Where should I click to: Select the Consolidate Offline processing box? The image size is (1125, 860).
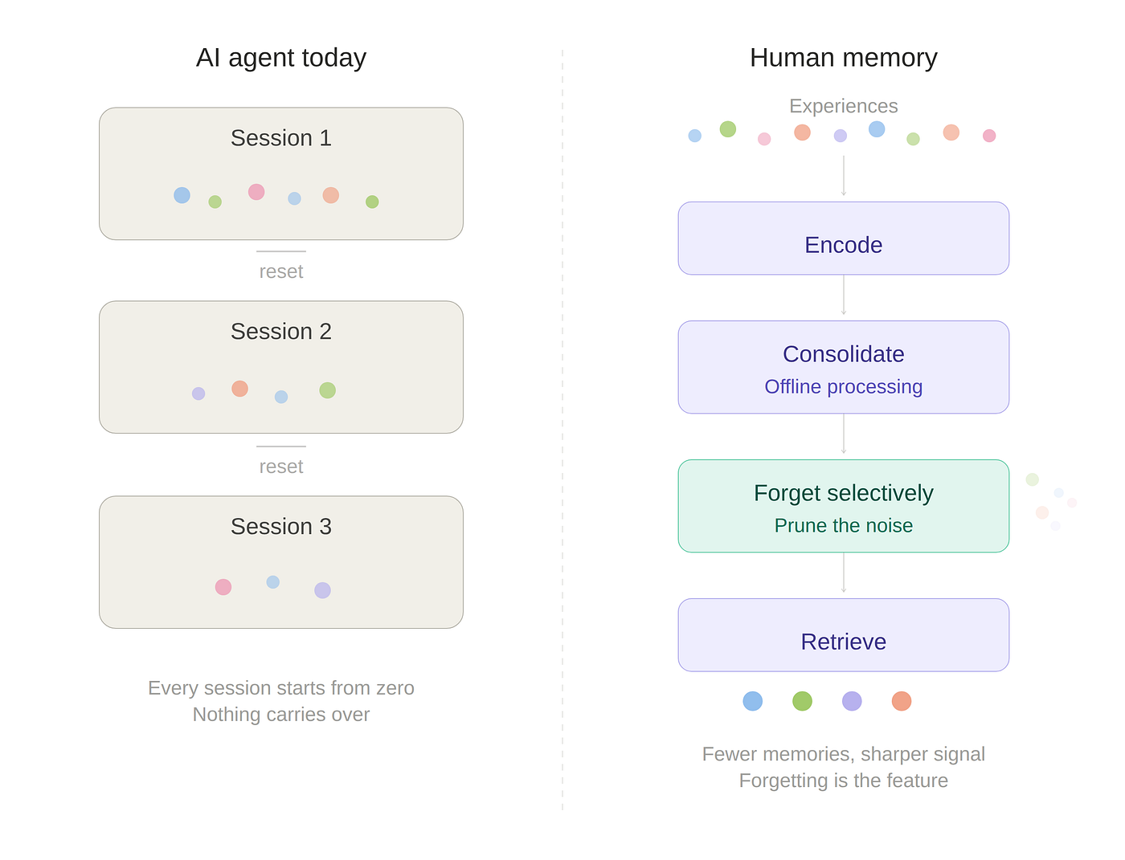pyautogui.click(x=843, y=367)
